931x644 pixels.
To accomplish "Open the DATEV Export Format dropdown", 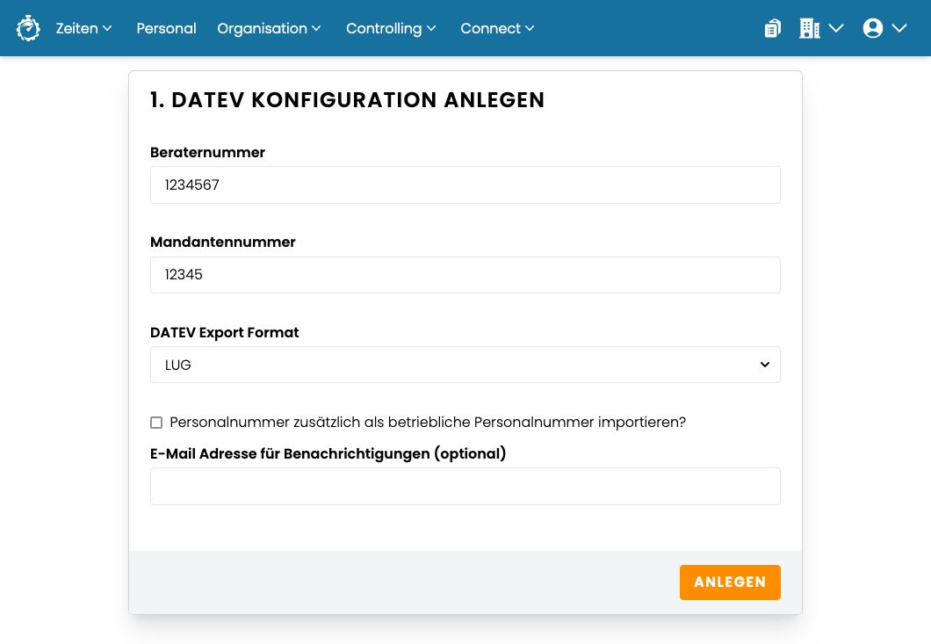I will [x=465, y=365].
